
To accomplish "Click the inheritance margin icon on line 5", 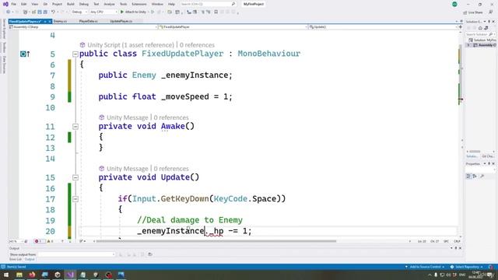I will (x=25, y=54).
